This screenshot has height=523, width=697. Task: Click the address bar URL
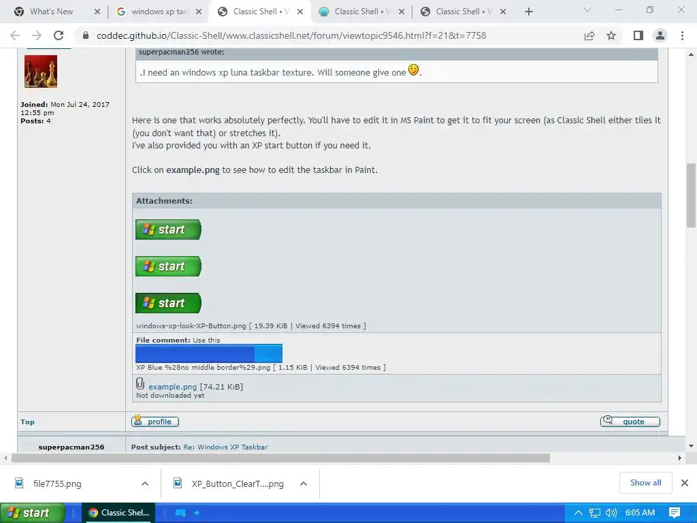click(291, 35)
